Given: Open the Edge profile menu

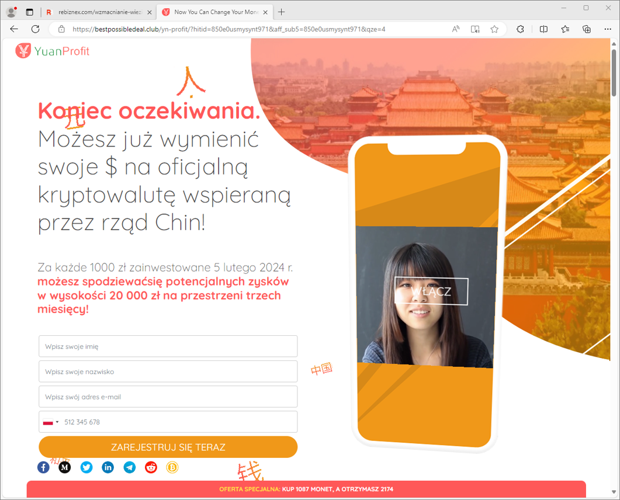Looking at the screenshot, I should point(11,12).
